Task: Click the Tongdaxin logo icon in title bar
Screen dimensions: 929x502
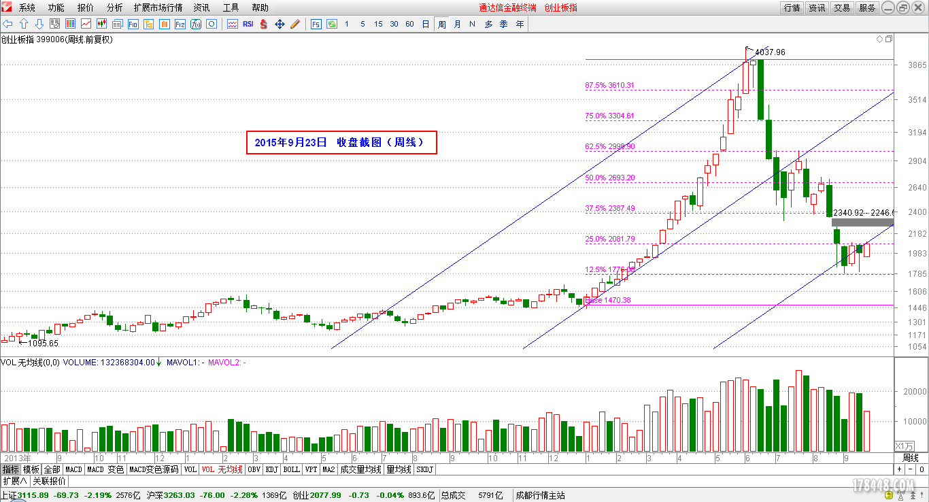Action: point(6,7)
